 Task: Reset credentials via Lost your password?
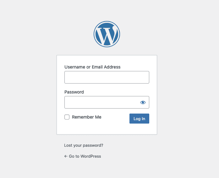coord(84,145)
